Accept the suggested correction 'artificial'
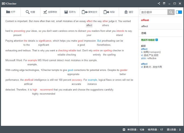The image size is (184, 133). [28, 84]
